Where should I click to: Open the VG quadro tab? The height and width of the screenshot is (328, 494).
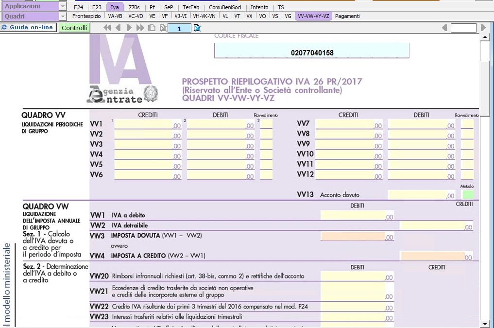pyautogui.click(x=288, y=16)
